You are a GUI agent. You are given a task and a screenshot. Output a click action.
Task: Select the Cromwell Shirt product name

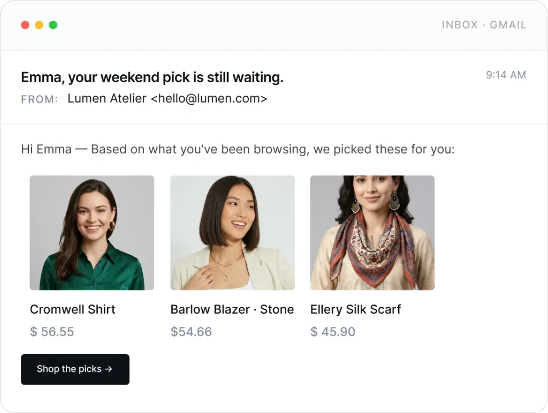point(73,309)
